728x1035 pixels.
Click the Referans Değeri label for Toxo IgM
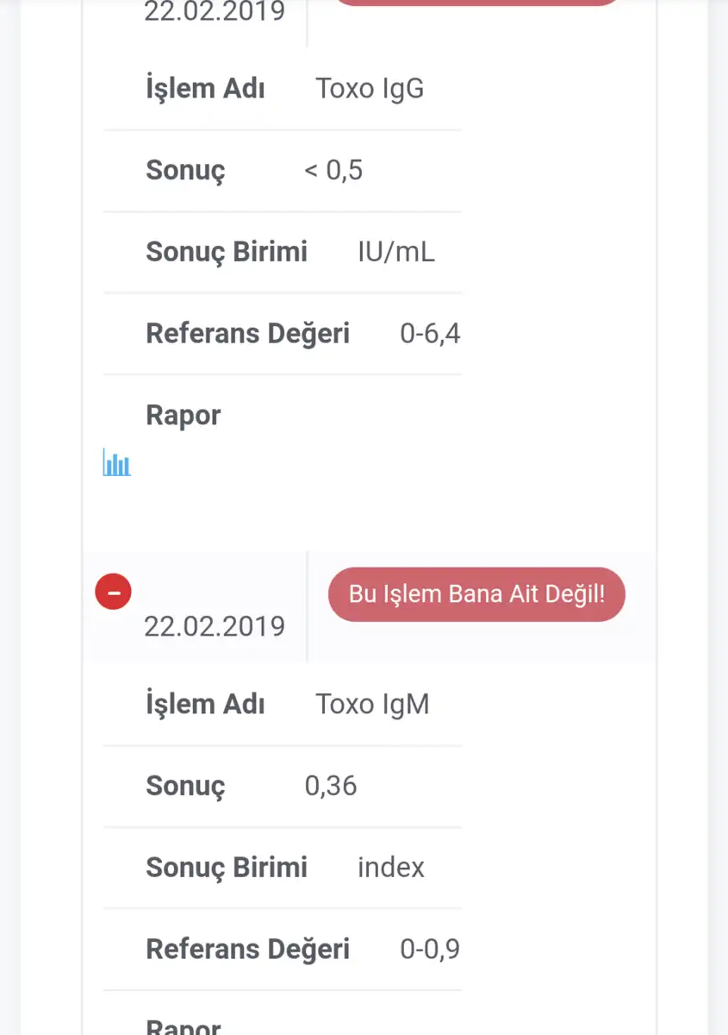[248, 949]
